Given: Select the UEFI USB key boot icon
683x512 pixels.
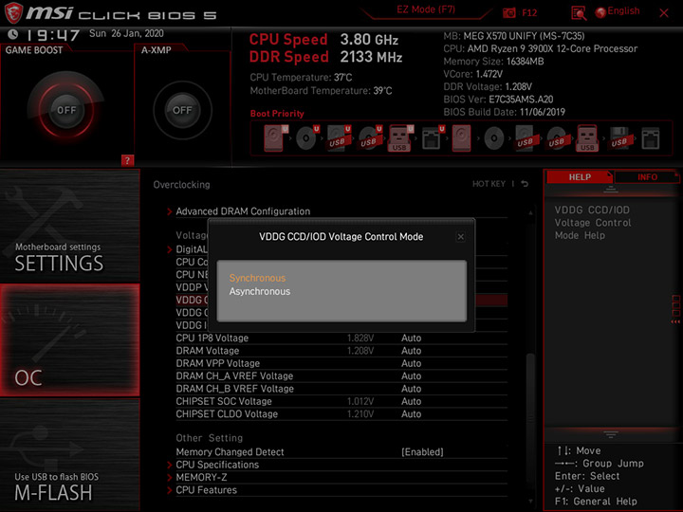Looking at the screenshot, I should [400, 138].
